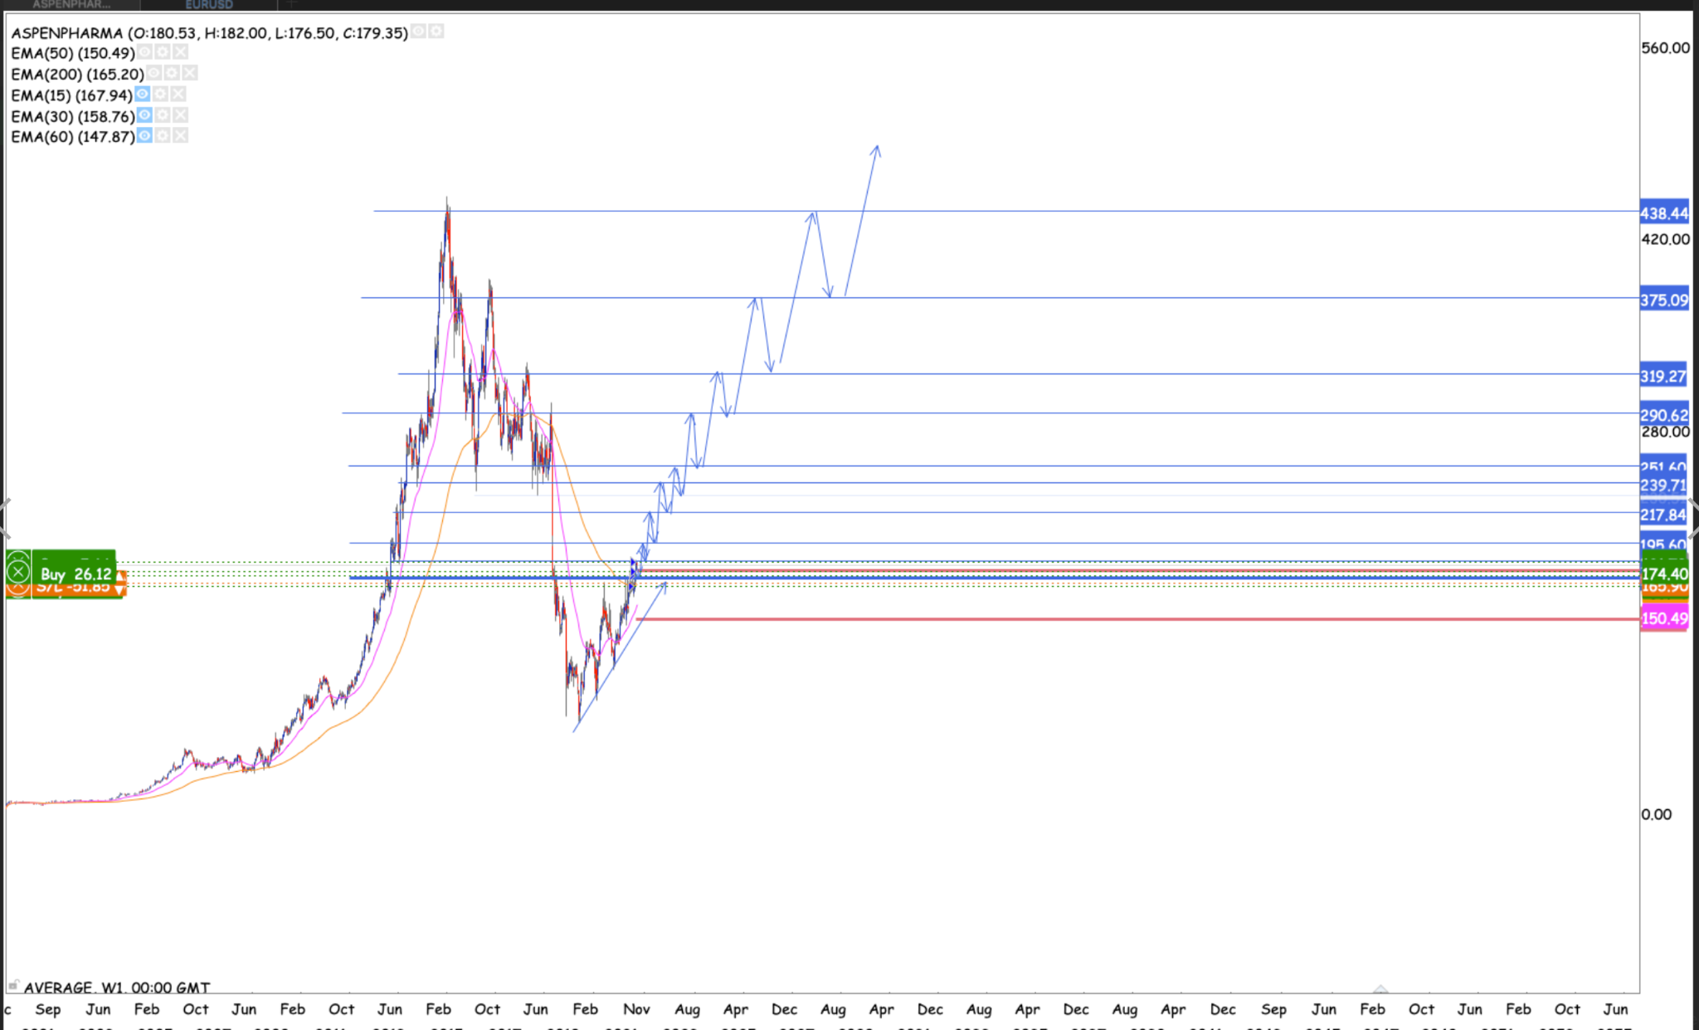Remove the EMA(200) indicator with its X
The width and height of the screenshot is (1699, 1030).
[190, 74]
